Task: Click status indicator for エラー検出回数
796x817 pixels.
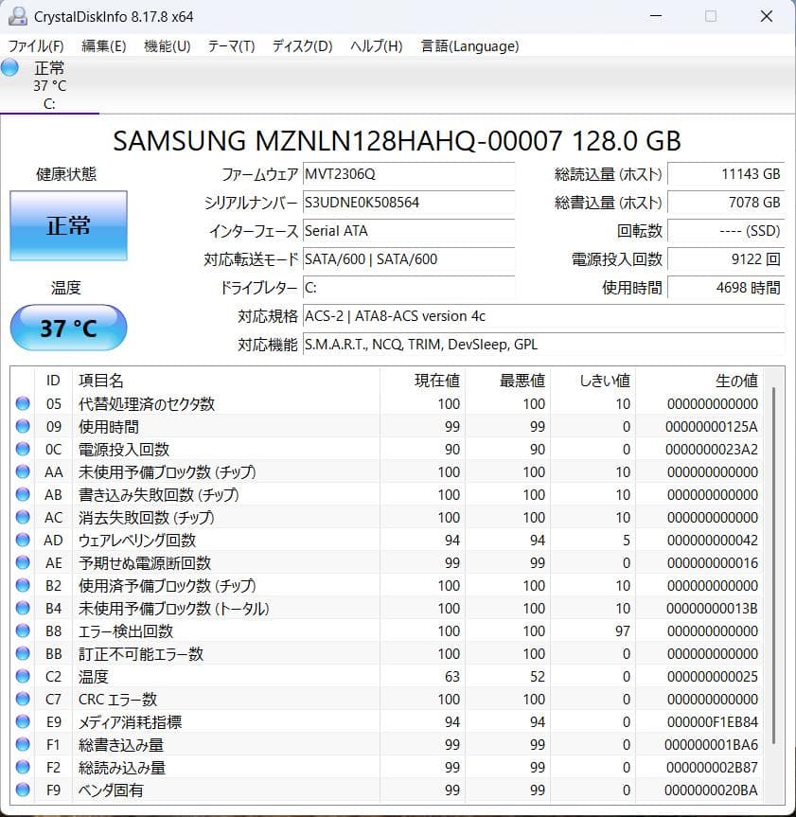Action: pyautogui.click(x=23, y=631)
